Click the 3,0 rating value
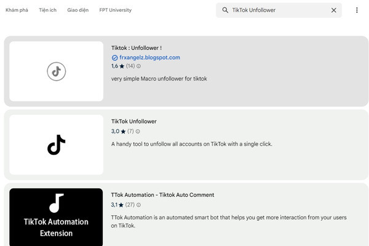 coord(116,132)
